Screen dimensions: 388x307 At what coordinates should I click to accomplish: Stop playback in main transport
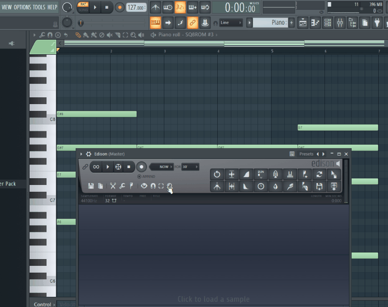[x=107, y=7]
